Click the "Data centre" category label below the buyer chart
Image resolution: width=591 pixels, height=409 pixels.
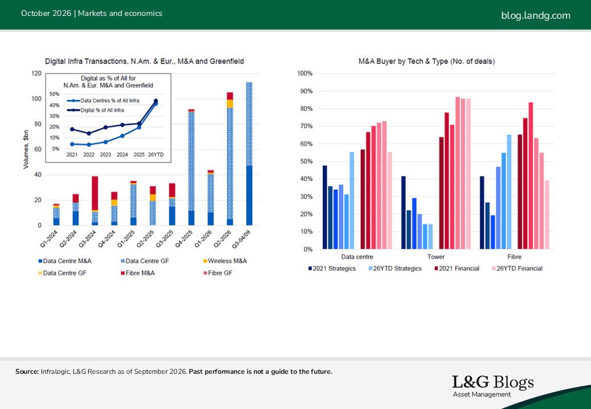coord(357,257)
